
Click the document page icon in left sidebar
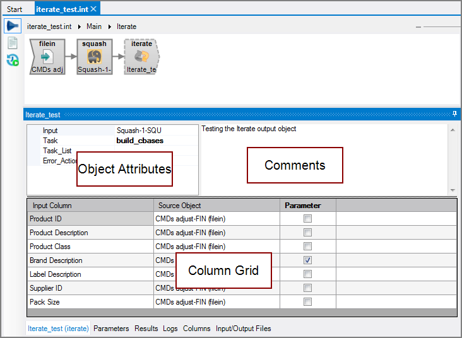coord(13,44)
